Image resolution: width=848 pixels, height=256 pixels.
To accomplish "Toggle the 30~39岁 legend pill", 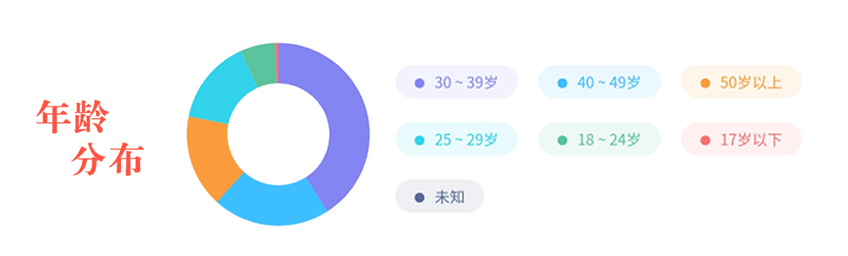I will (x=456, y=82).
